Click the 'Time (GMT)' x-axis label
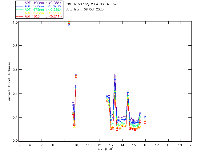 [105, 149]
